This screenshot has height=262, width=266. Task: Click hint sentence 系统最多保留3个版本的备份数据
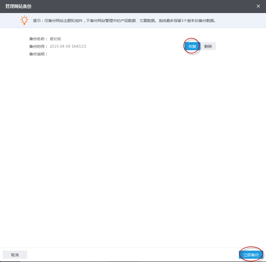point(187,21)
